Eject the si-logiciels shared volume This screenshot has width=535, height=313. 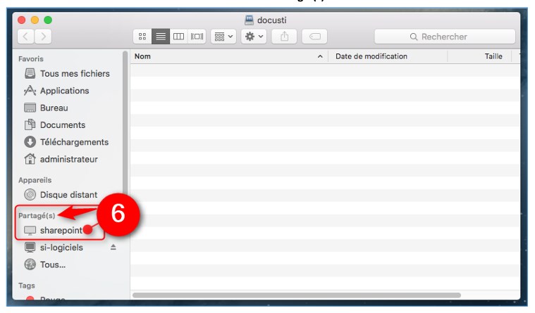[x=113, y=248]
